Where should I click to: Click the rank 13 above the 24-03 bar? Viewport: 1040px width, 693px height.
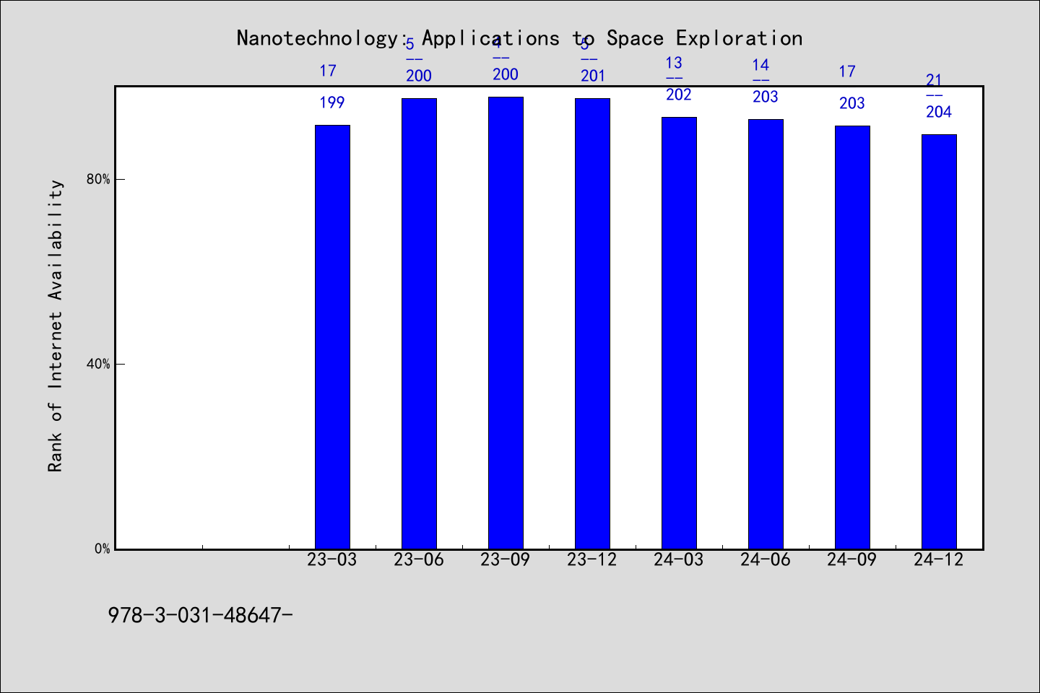tap(674, 63)
